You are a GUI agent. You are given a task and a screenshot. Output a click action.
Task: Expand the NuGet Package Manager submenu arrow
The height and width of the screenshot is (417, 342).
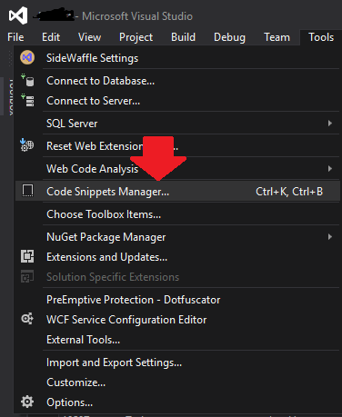pyautogui.click(x=330, y=236)
